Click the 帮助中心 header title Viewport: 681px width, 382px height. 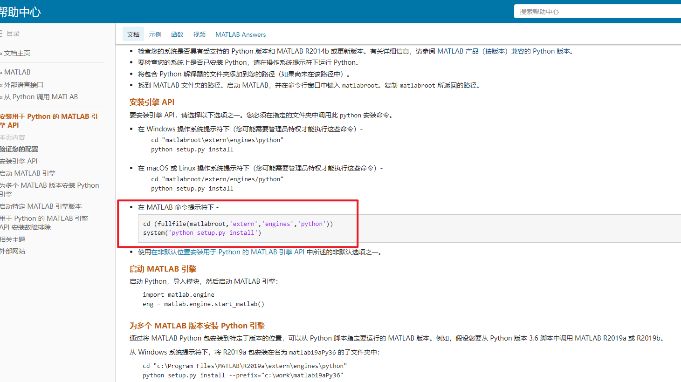21,12
